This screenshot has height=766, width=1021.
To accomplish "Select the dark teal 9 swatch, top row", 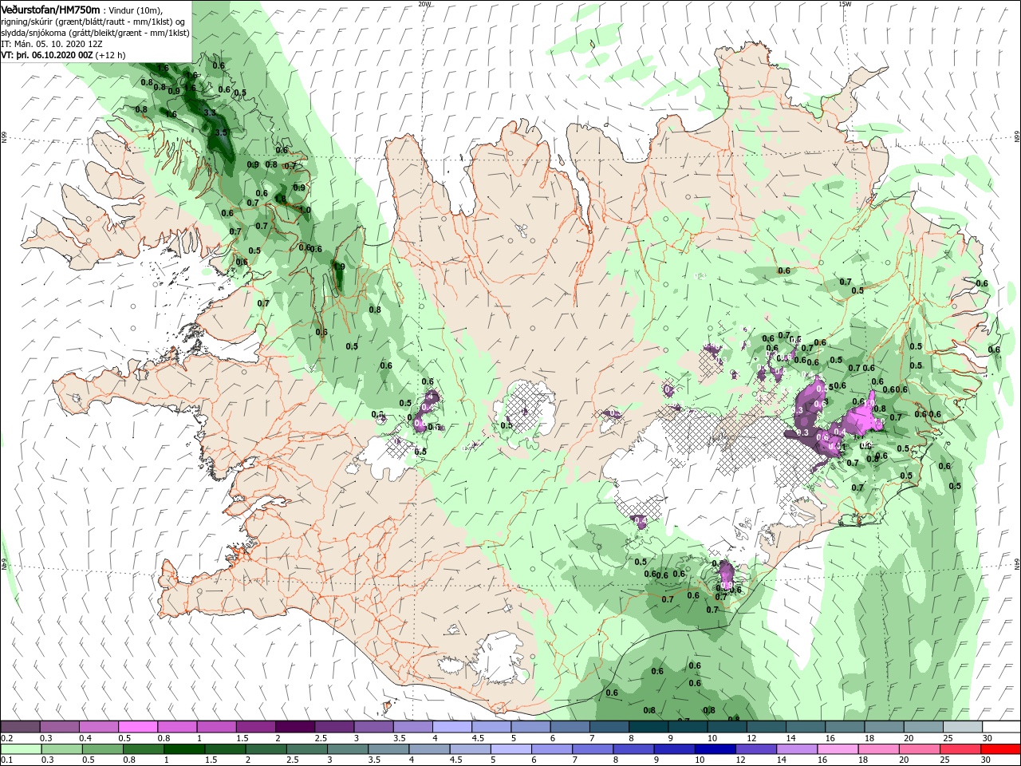I will [688, 727].
